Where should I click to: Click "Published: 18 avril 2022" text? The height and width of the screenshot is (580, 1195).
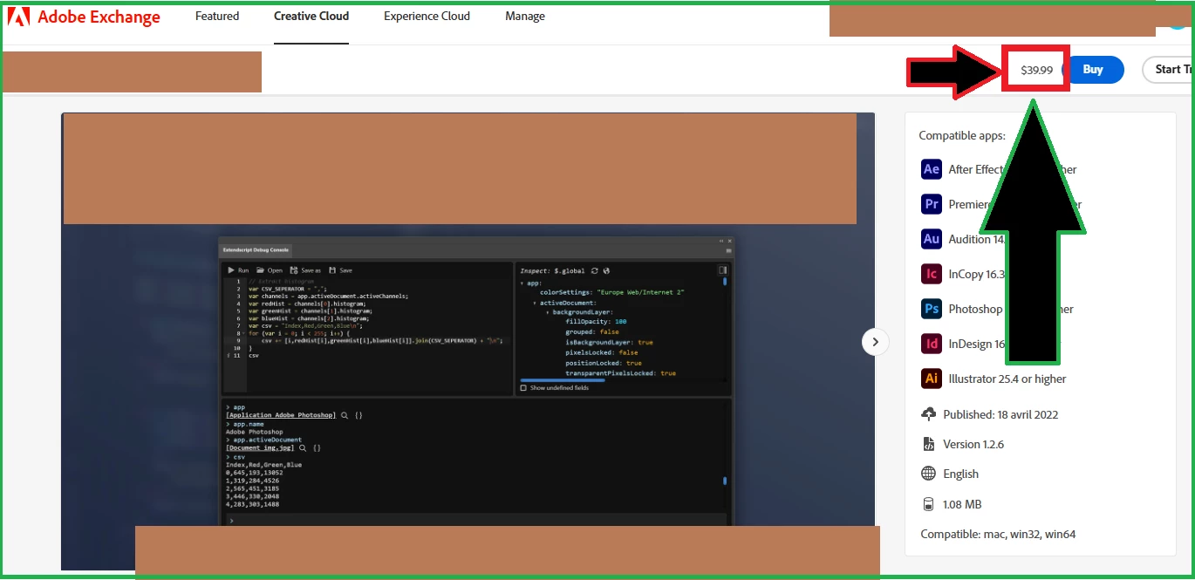tap(1000, 414)
